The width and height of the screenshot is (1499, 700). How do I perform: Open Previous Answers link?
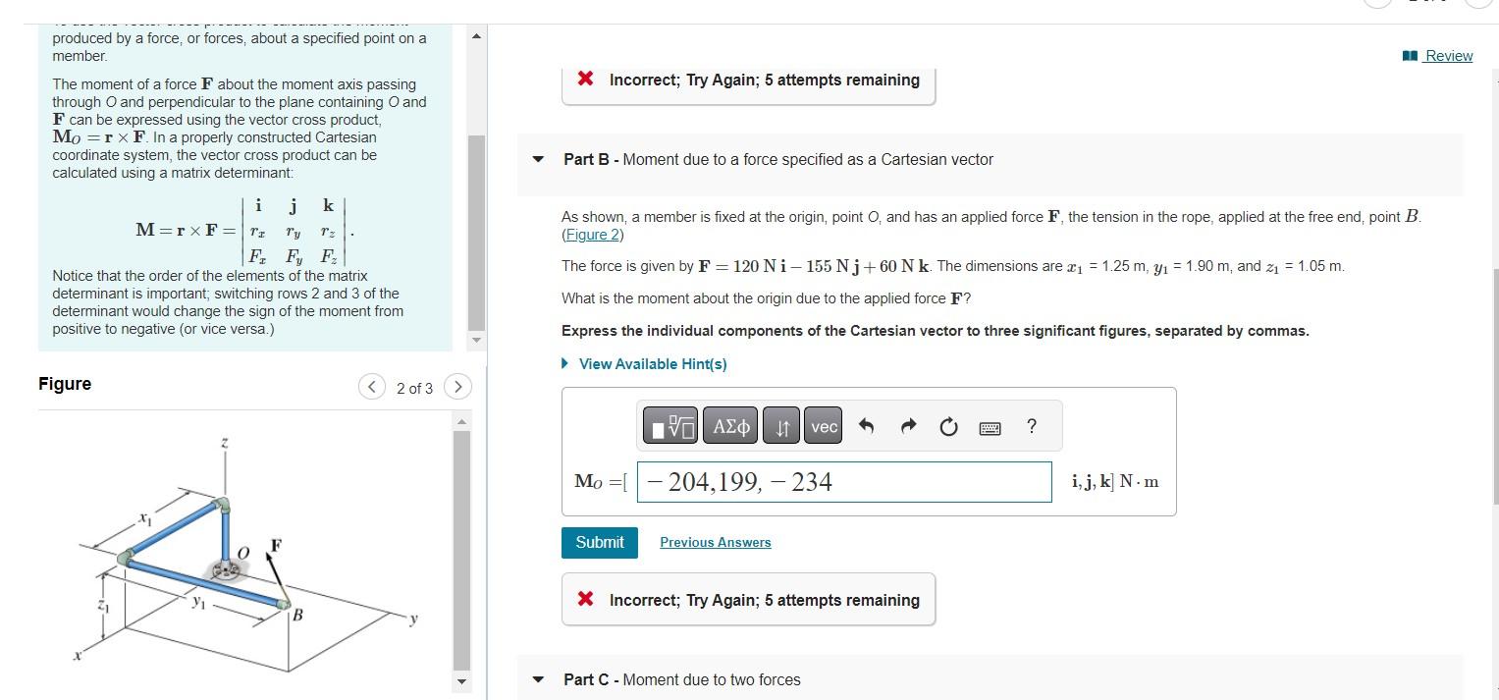coord(715,542)
